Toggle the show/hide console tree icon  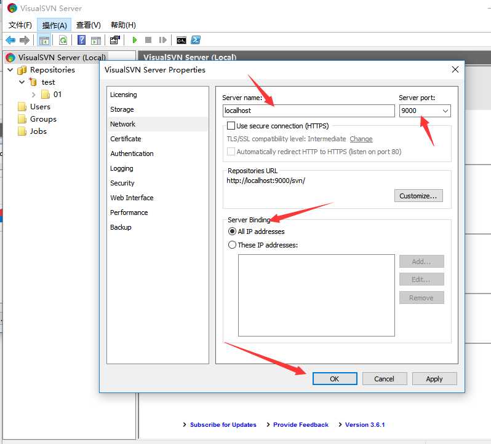pyautogui.click(x=44, y=41)
